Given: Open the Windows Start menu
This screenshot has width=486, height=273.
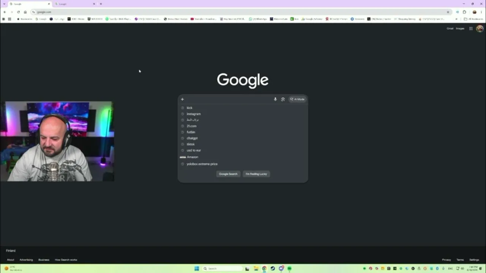Looking at the screenshot, I should click(x=197, y=268).
